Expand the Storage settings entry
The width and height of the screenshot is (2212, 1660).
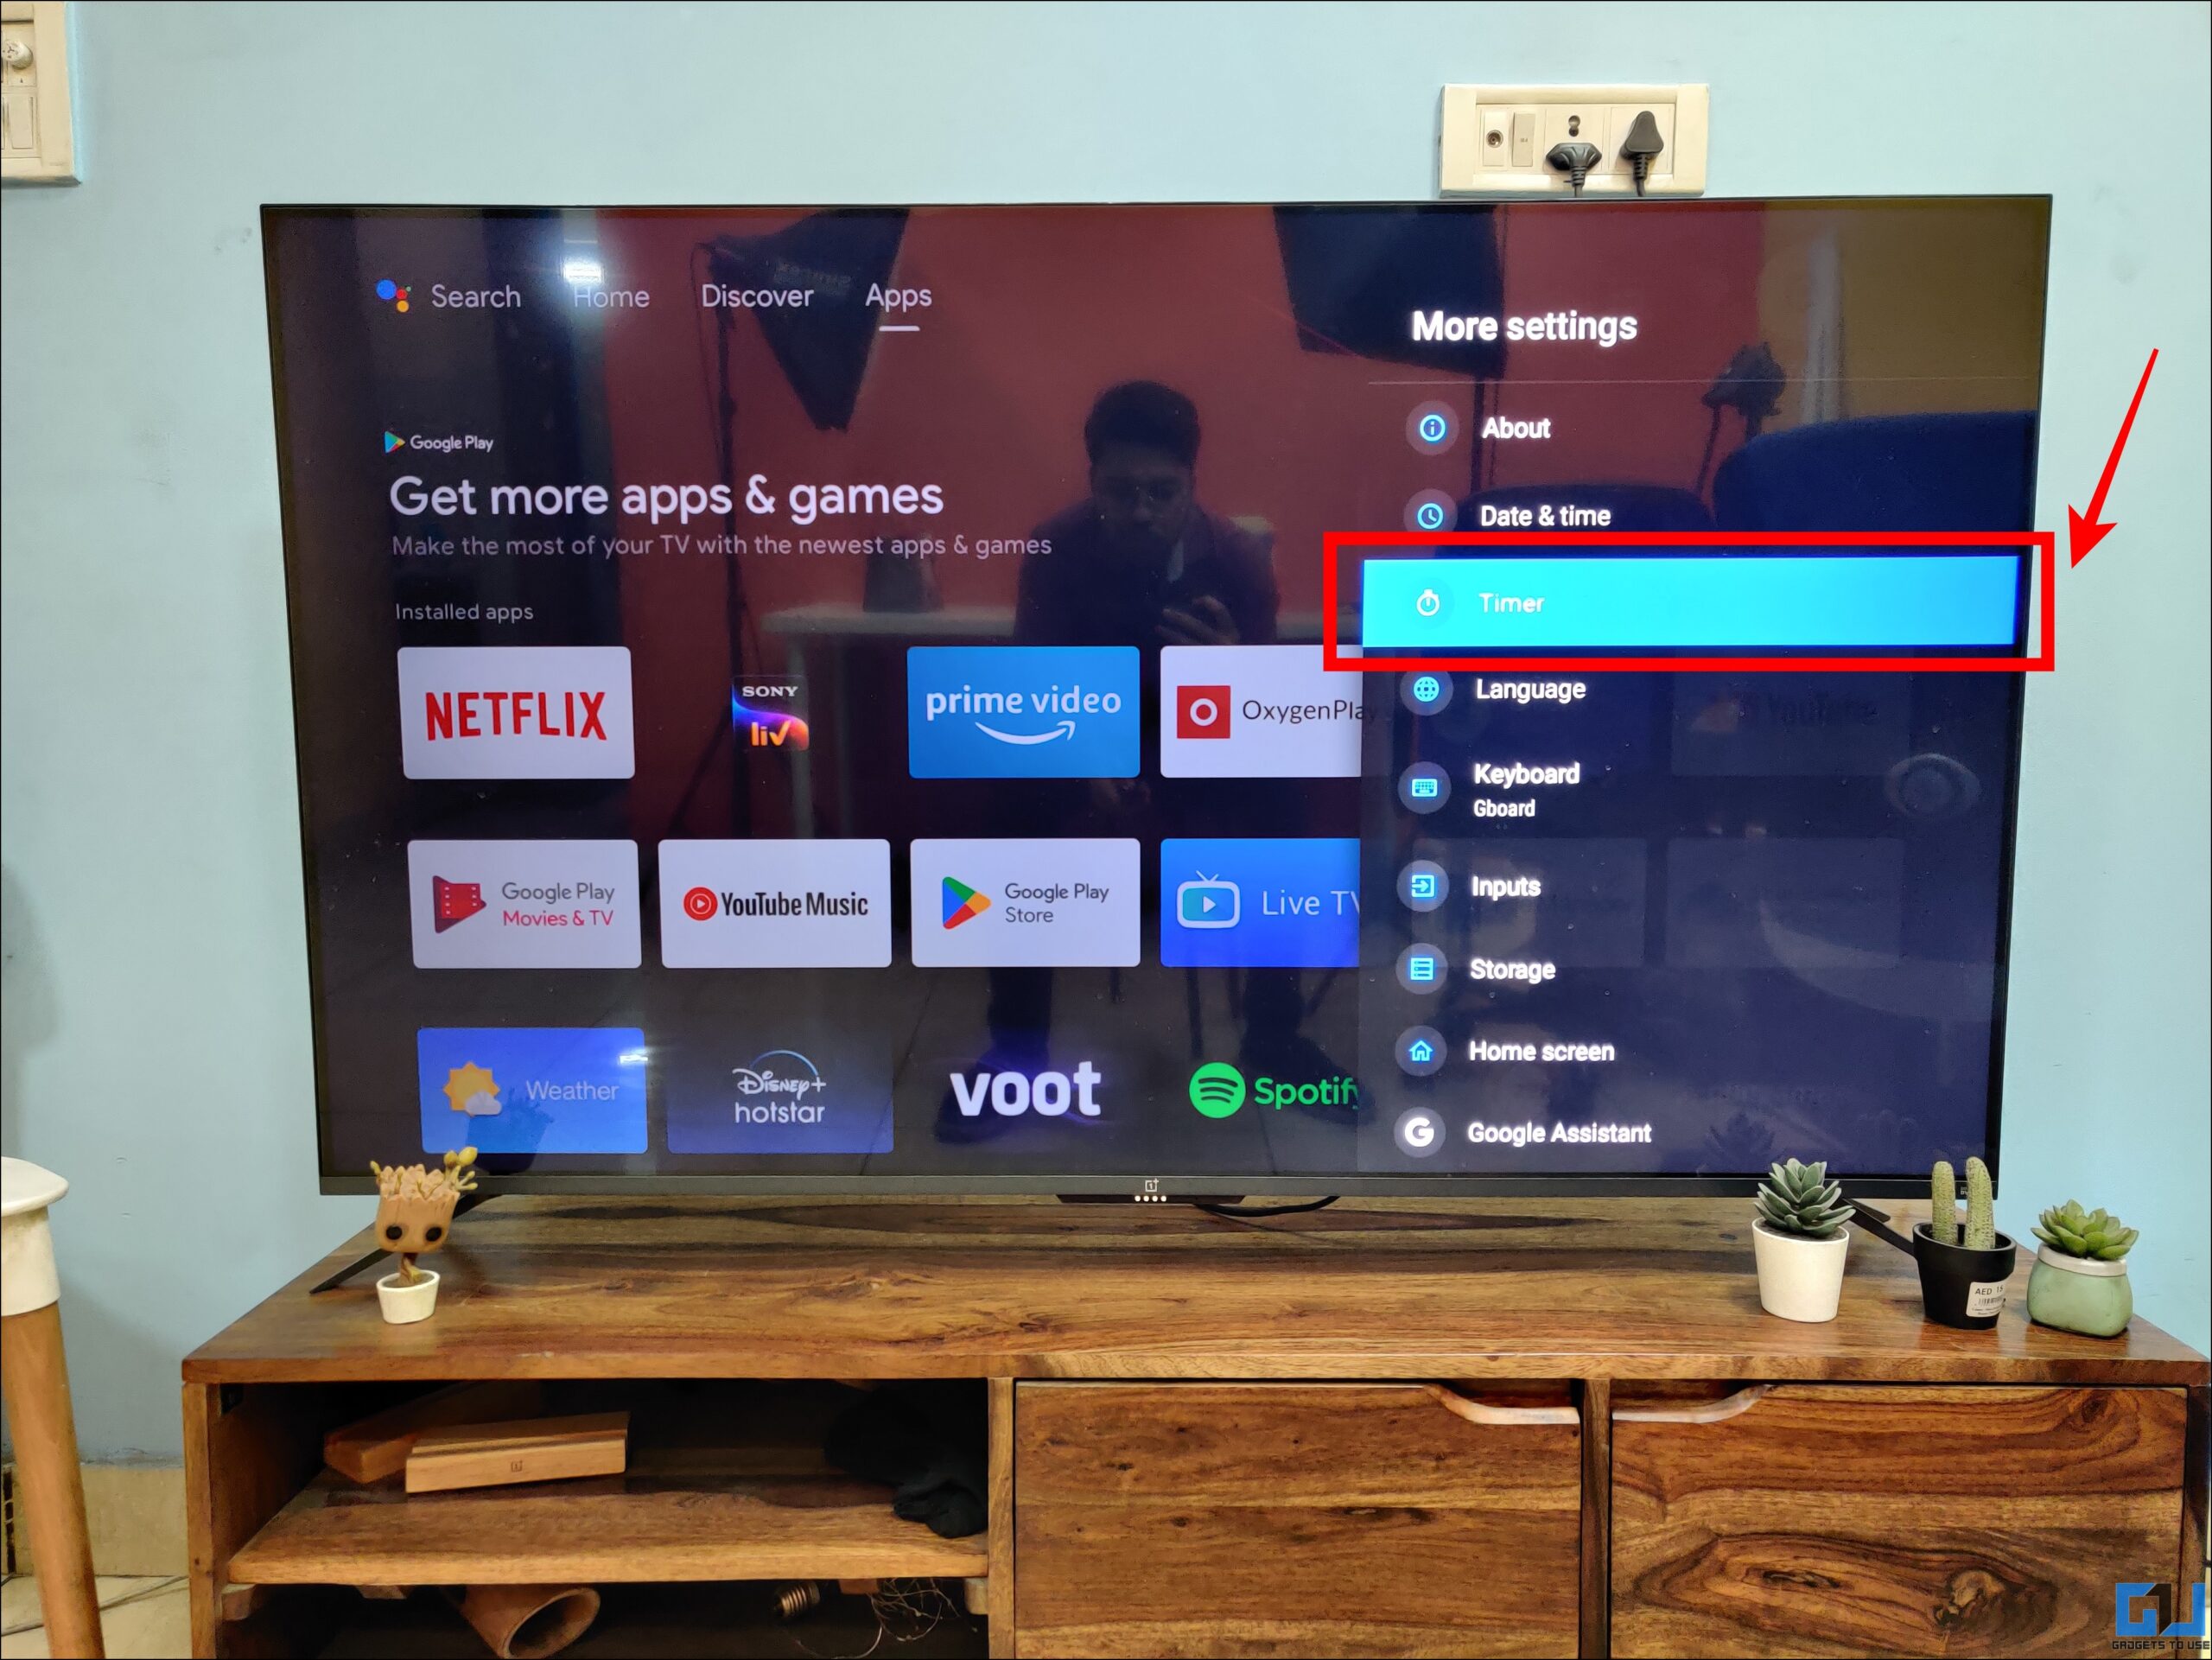click(1513, 966)
